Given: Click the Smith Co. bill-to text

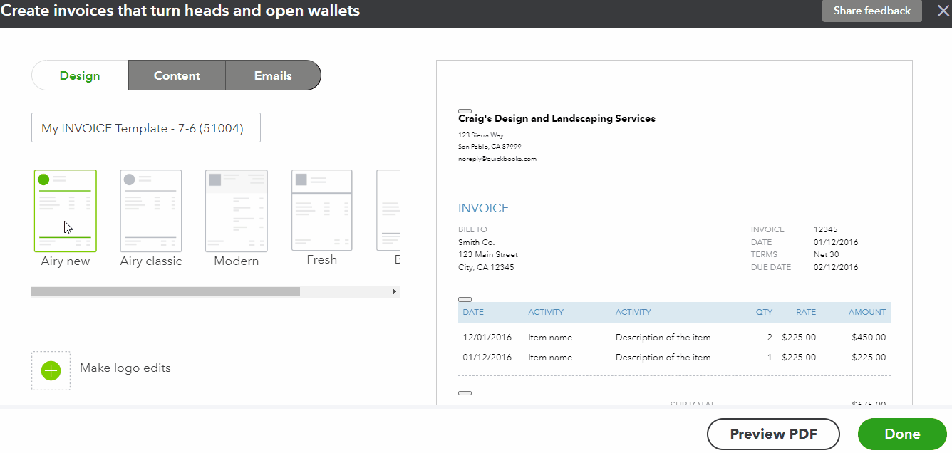Looking at the screenshot, I should (476, 242).
